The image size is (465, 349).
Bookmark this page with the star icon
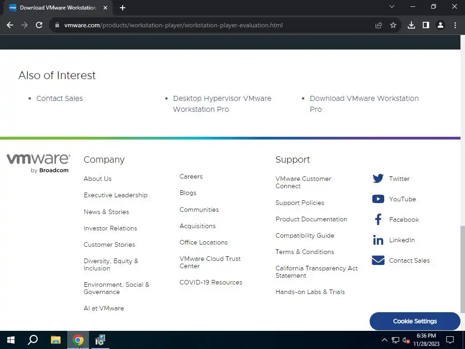pyautogui.click(x=393, y=25)
